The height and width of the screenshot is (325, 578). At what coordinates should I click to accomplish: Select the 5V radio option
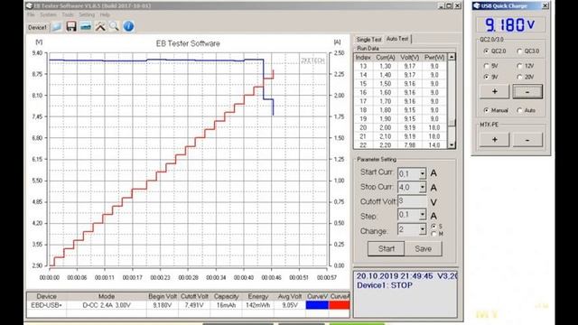(x=486, y=66)
